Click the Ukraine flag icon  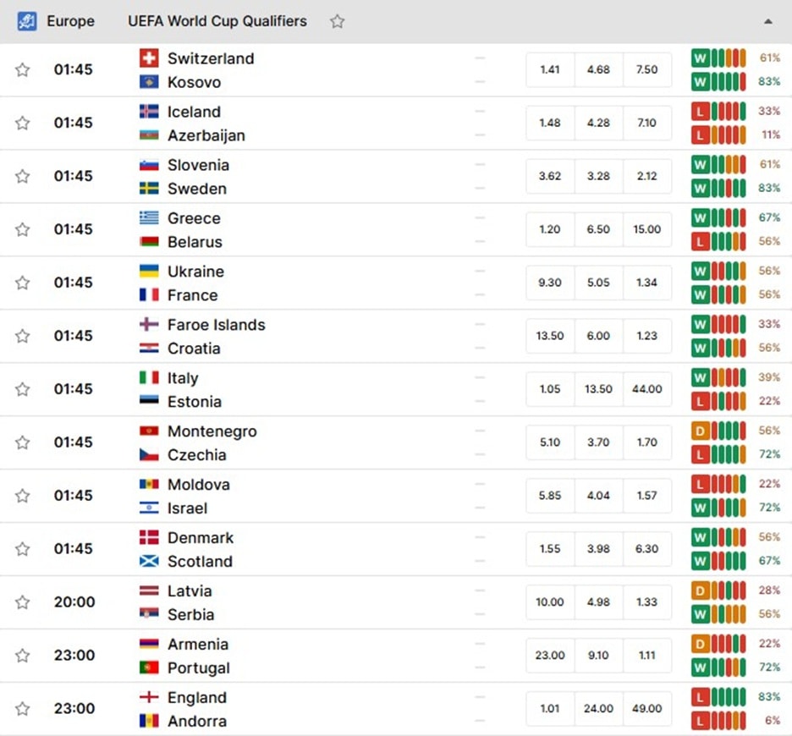(x=149, y=272)
